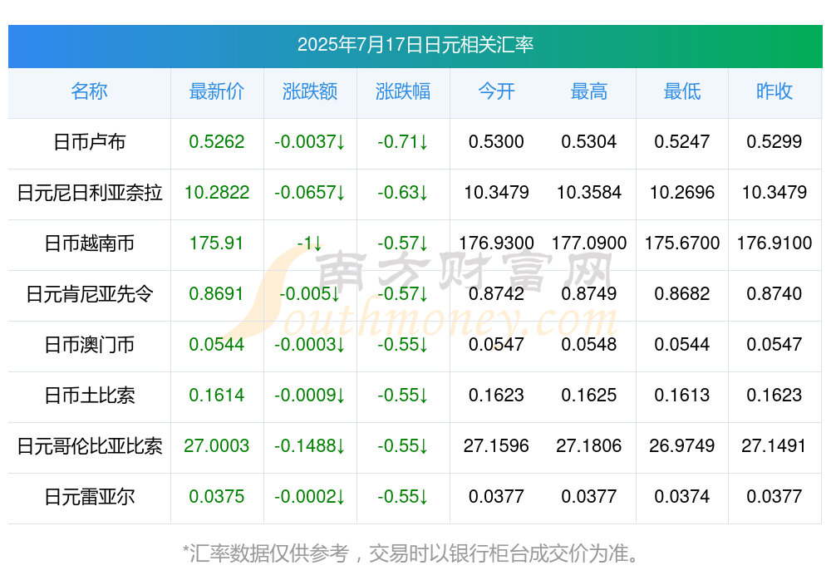This screenshot has width=831, height=580.
Task: Click the 日币澳门币 row name
Action: click(89, 345)
